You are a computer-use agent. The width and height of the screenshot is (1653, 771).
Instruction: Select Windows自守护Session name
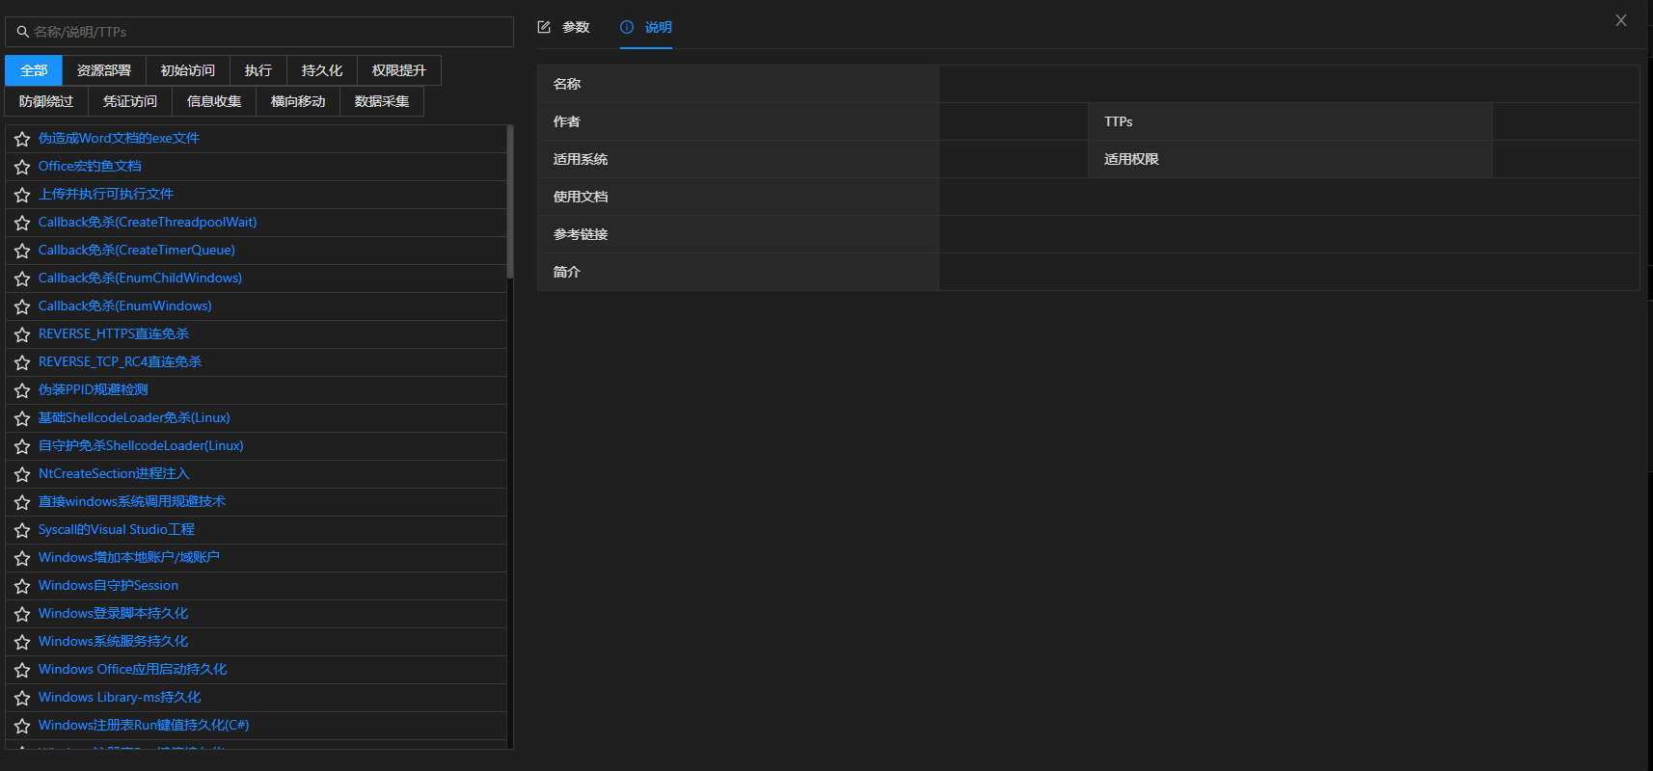point(108,586)
